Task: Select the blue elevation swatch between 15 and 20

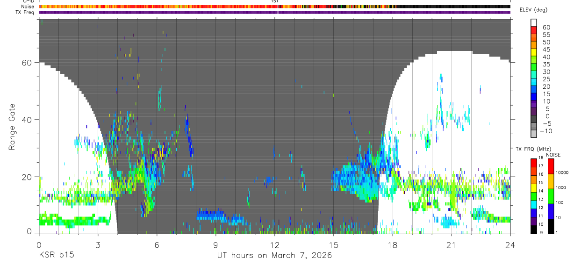Action: pyautogui.click(x=534, y=90)
